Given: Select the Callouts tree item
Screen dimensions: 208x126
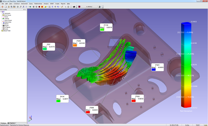Looking at the screenshot, I should point(6,24).
